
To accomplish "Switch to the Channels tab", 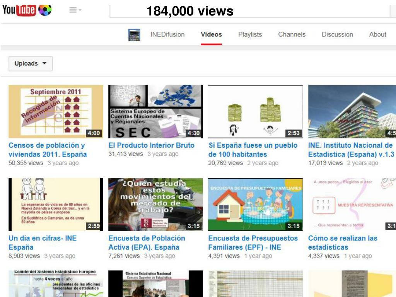I will tap(292, 34).
